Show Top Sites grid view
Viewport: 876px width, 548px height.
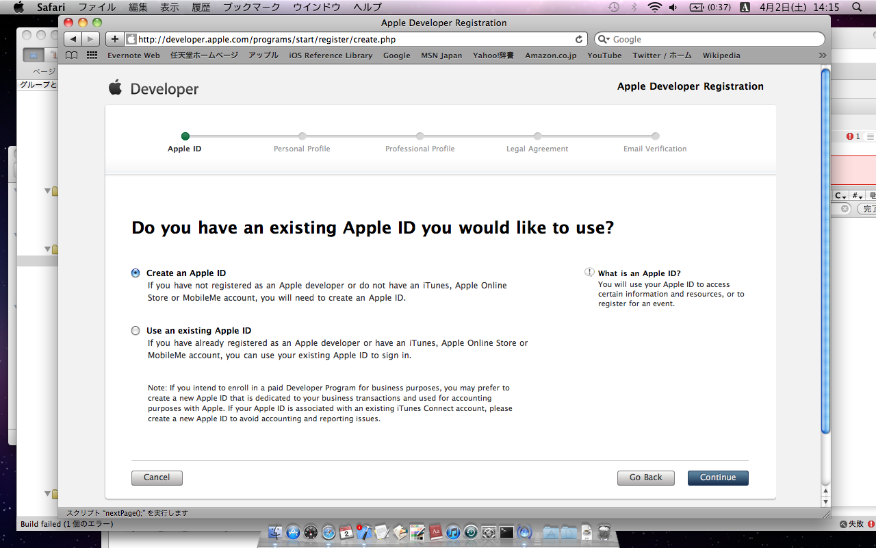[92, 55]
